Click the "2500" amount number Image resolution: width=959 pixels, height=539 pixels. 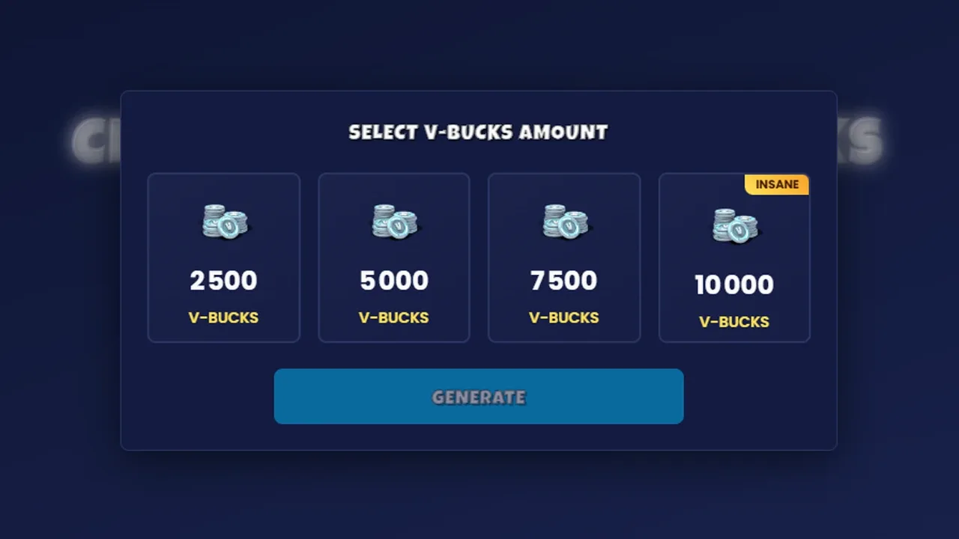coord(224,281)
